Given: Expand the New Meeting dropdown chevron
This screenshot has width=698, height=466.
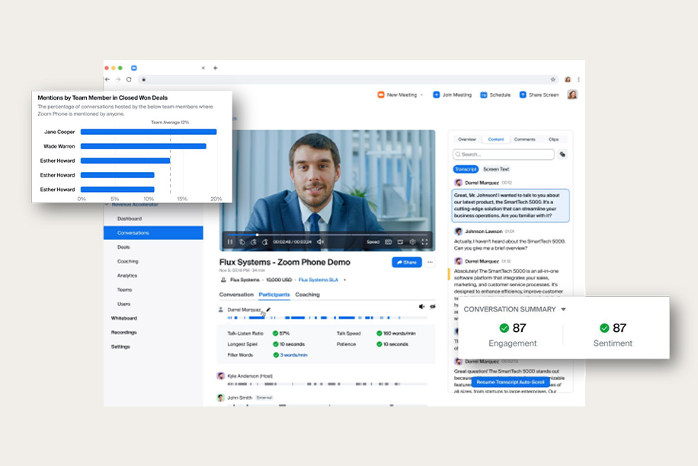Looking at the screenshot, I should pyautogui.click(x=421, y=94).
